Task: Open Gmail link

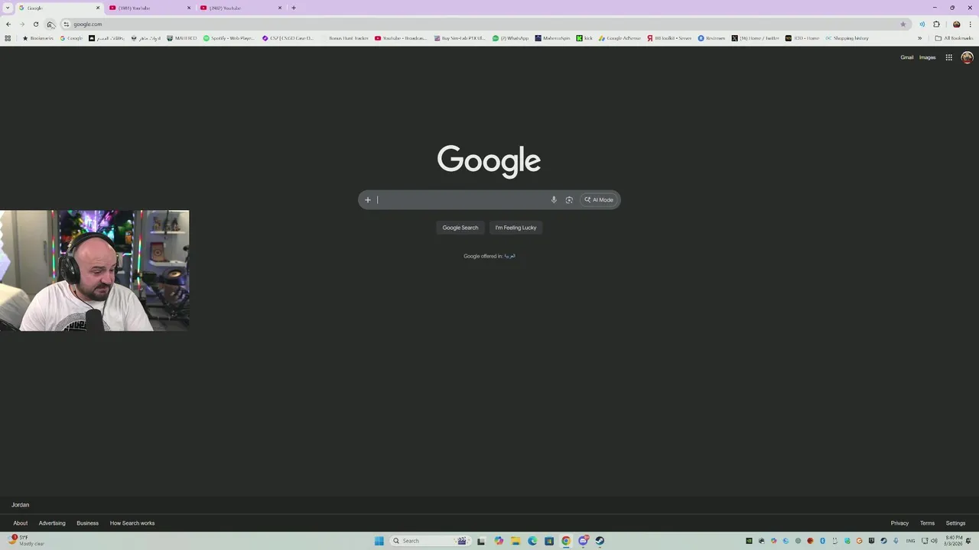Action: pos(906,57)
